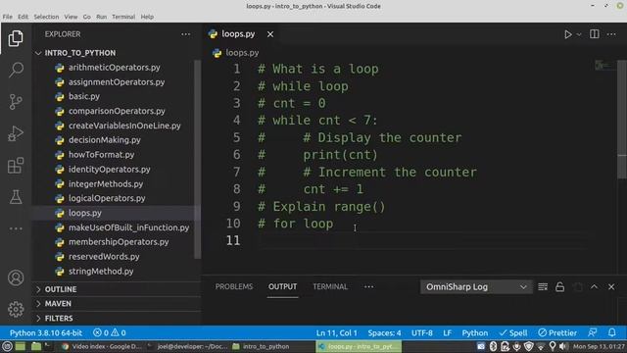The width and height of the screenshot is (627, 353).
Task: Select the loops.py editor tab
Action: [238, 34]
